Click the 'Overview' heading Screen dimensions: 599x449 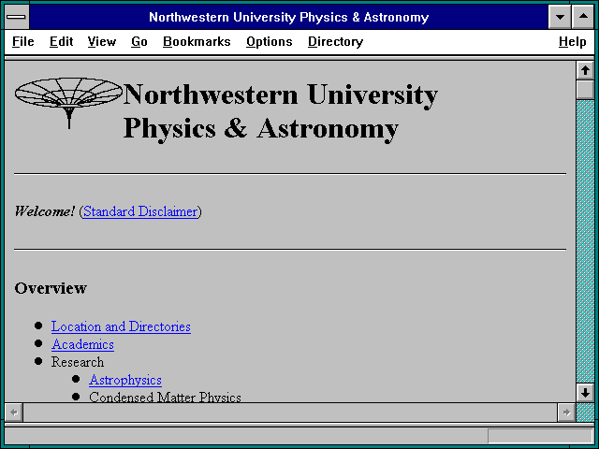click(x=51, y=288)
